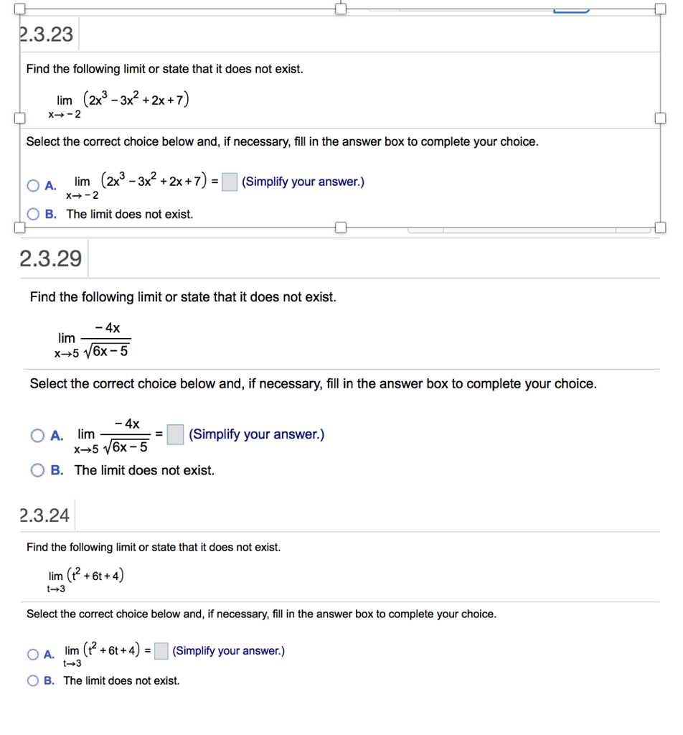
Task: Click the answer box for problem 2.3.23
Action: (x=229, y=182)
